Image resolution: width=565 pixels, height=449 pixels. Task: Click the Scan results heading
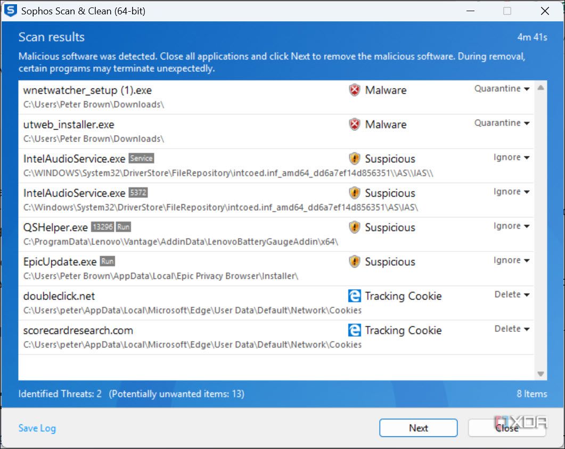point(52,37)
